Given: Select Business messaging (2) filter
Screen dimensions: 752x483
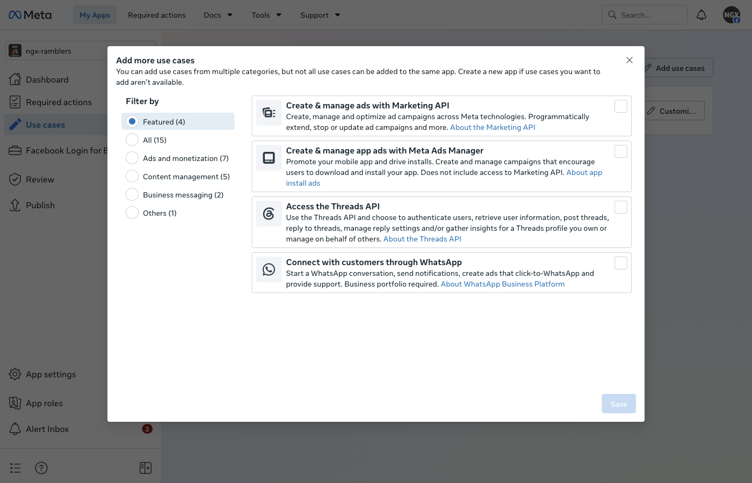Looking at the screenshot, I should (x=178, y=195).
